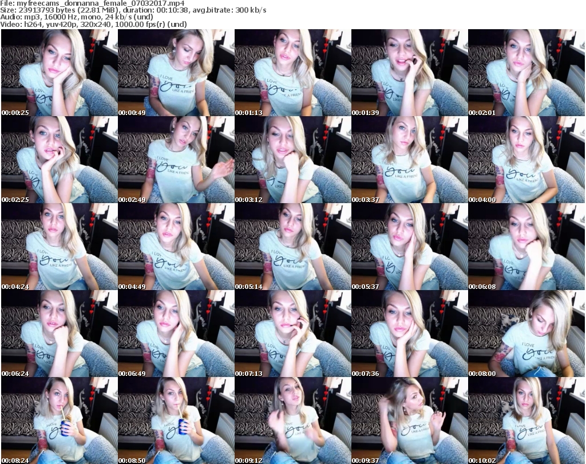Click the frame timestamped 00:08:50

[x=176, y=421]
